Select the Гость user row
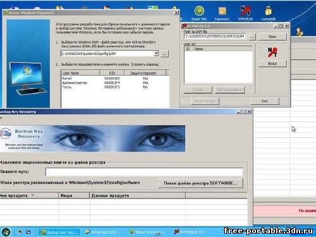The image size is (316, 237). [x=115, y=87]
